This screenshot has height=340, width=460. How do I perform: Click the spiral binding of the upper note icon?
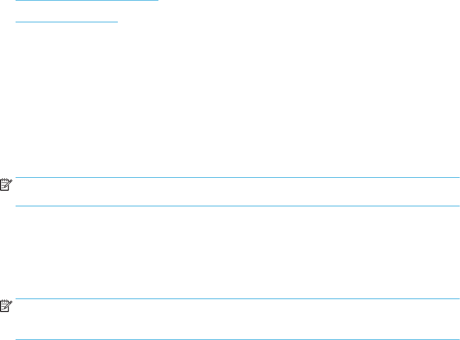point(4,179)
